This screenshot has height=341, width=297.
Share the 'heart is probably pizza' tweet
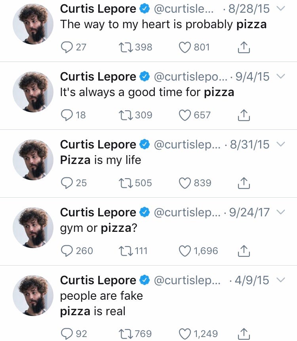tap(244, 48)
